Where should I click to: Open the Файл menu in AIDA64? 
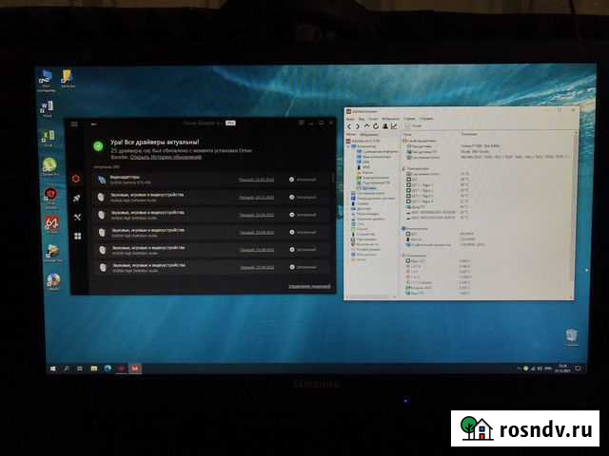point(350,119)
